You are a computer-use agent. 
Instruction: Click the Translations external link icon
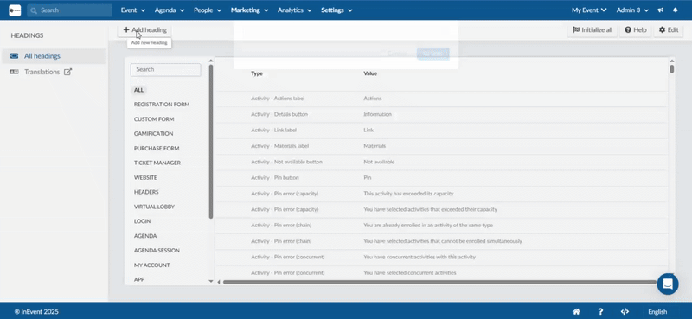(x=67, y=72)
